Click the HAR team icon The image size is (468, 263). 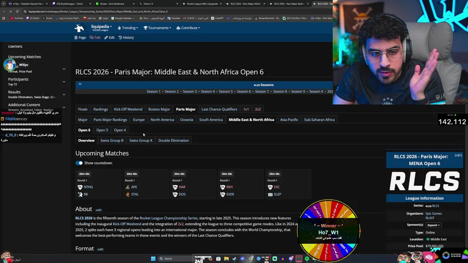175,187
